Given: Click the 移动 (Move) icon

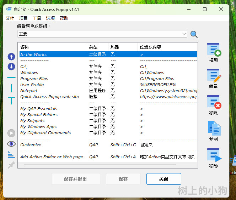Looking at the screenshot, I should pyautogui.click(x=214, y=155).
